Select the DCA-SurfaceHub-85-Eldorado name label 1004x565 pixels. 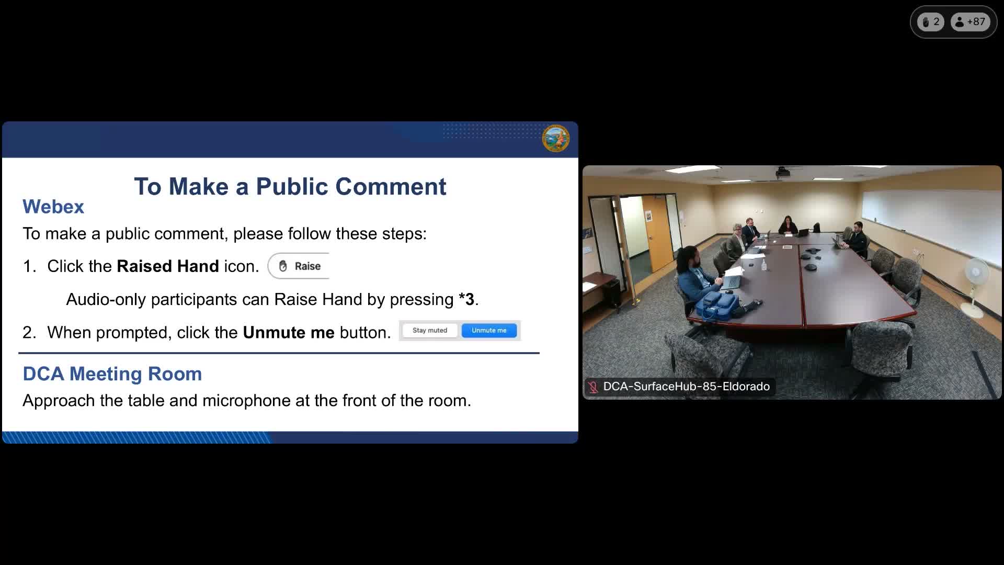686,387
